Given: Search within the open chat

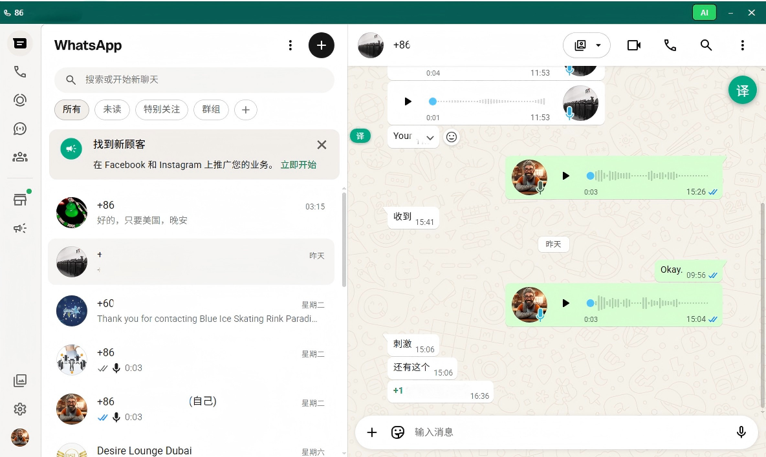Looking at the screenshot, I should pyautogui.click(x=706, y=45).
